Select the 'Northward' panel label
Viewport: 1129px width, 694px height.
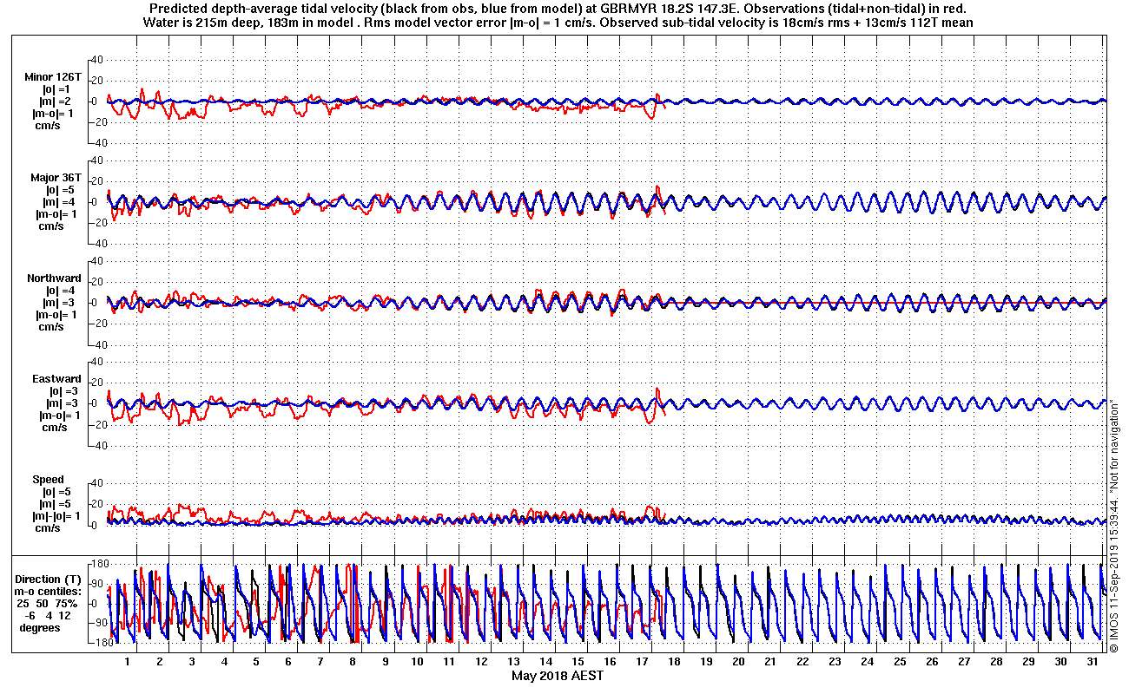[x=55, y=278]
